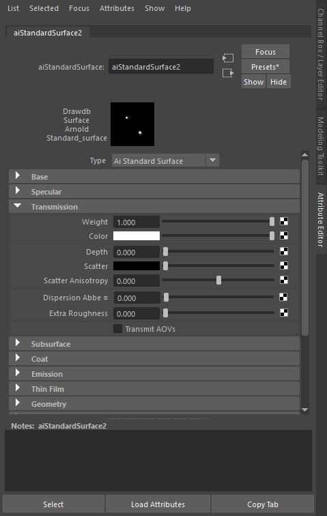Click the Depth value field
Screen dimensions: 327x516
(x=137, y=252)
